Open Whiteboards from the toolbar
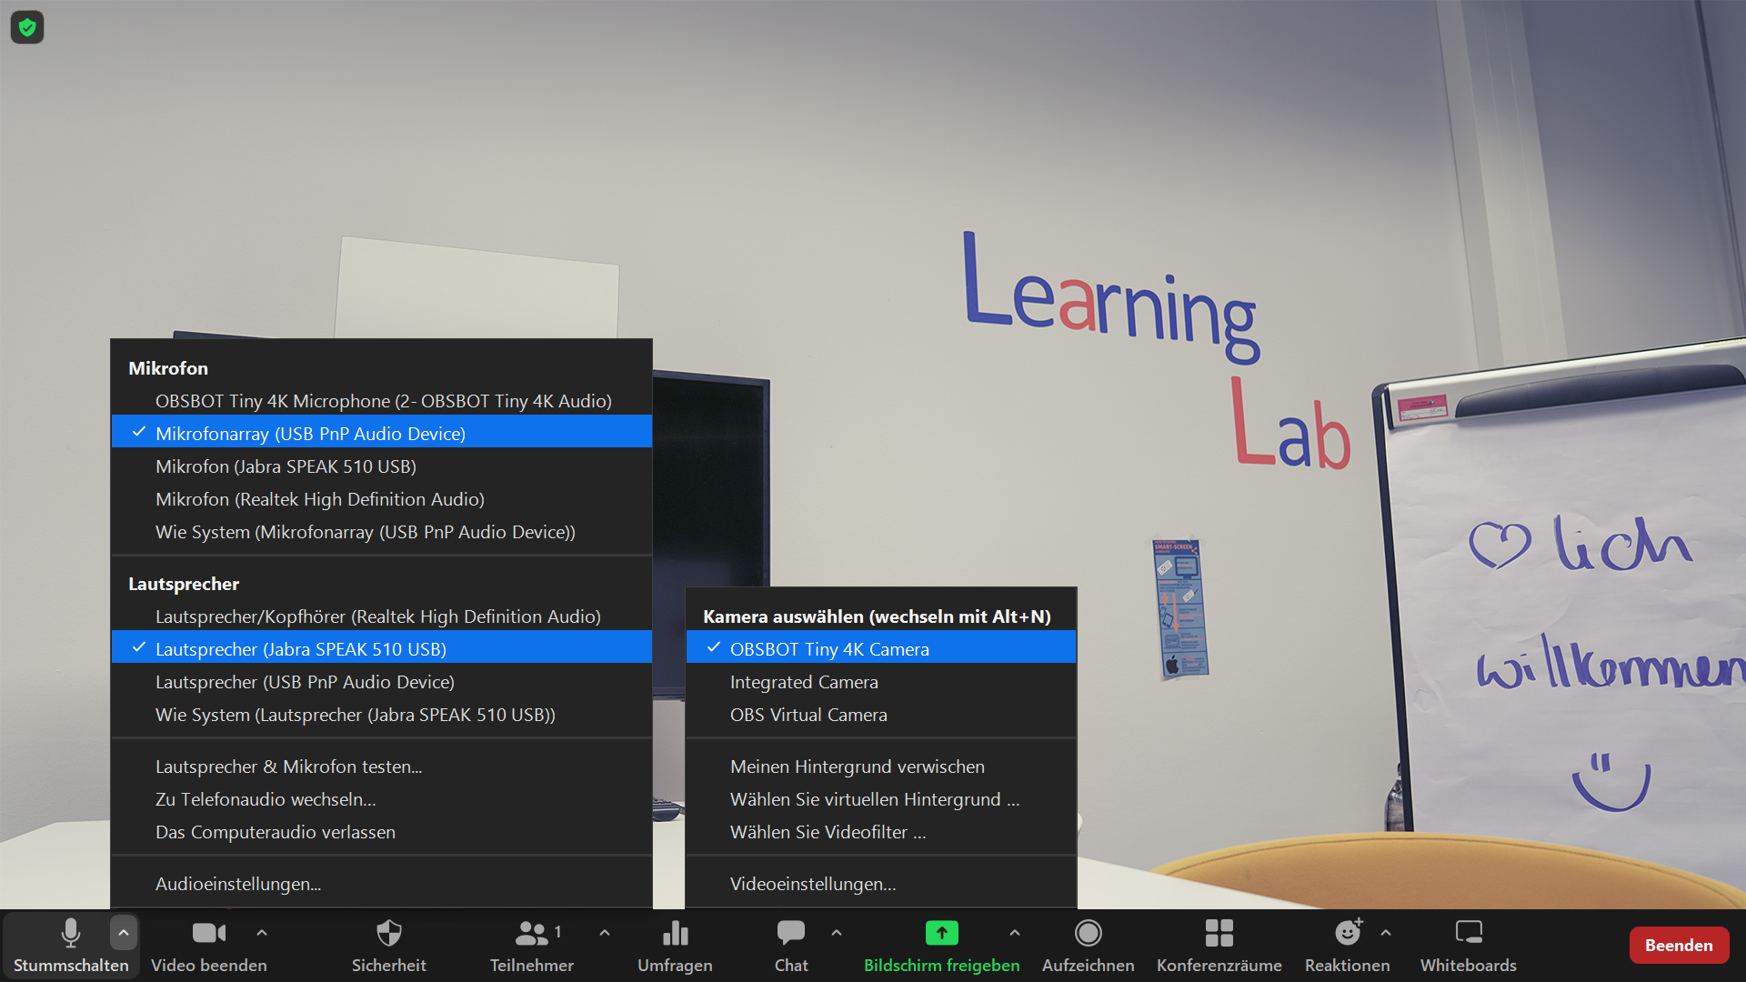Screen dimensions: 1746x982 [1468, 934]
